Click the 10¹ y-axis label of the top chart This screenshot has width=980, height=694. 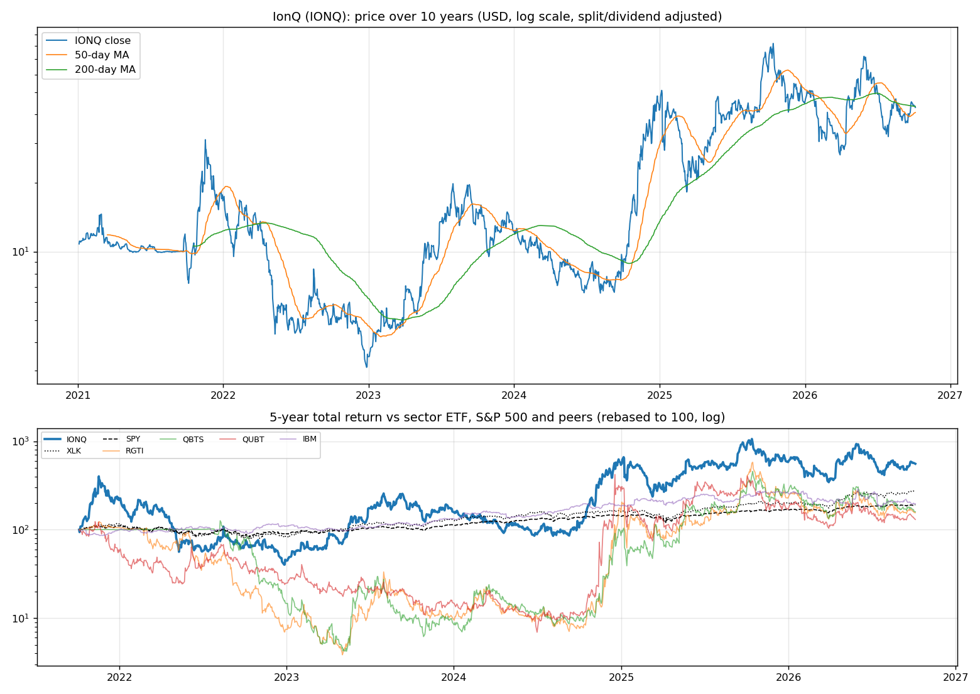(21, 251)
